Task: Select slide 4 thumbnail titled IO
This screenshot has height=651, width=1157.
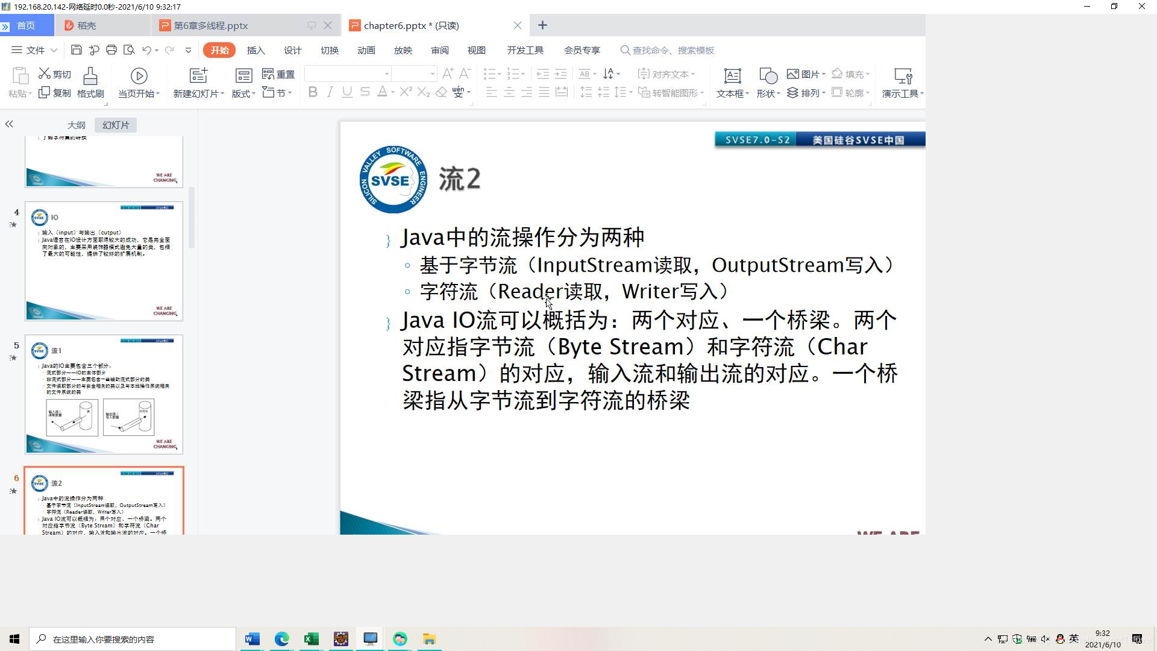Action: (104, 261)
